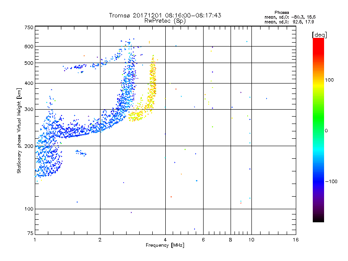Click the "-100" colorbar tick label
This screenshot has width=348, height=261.
[x=331, y=181]
